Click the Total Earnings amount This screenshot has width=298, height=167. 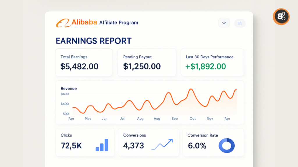click(x=79, y=66)
